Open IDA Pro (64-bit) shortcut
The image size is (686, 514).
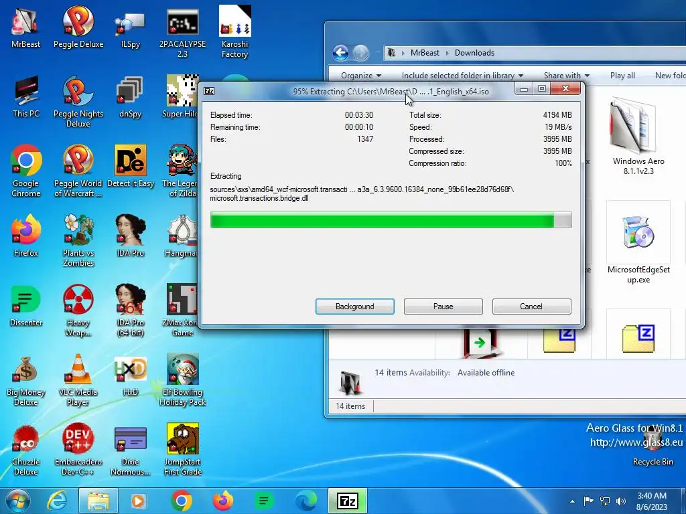click(x=131, y=311)
